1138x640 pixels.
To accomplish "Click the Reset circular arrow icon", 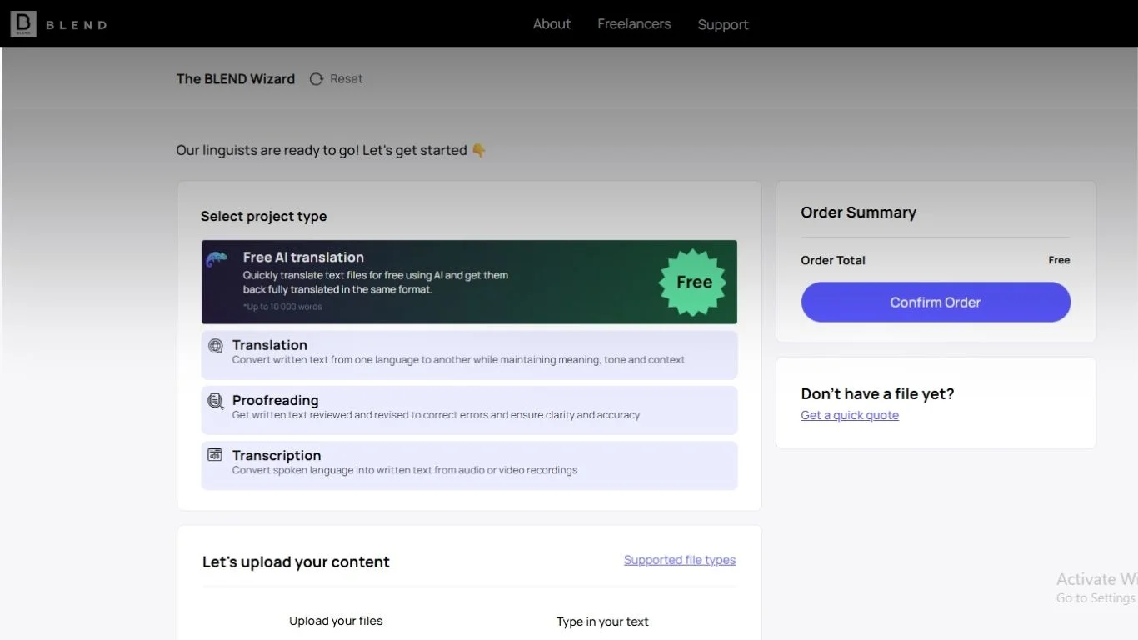I will click(317, 79).
